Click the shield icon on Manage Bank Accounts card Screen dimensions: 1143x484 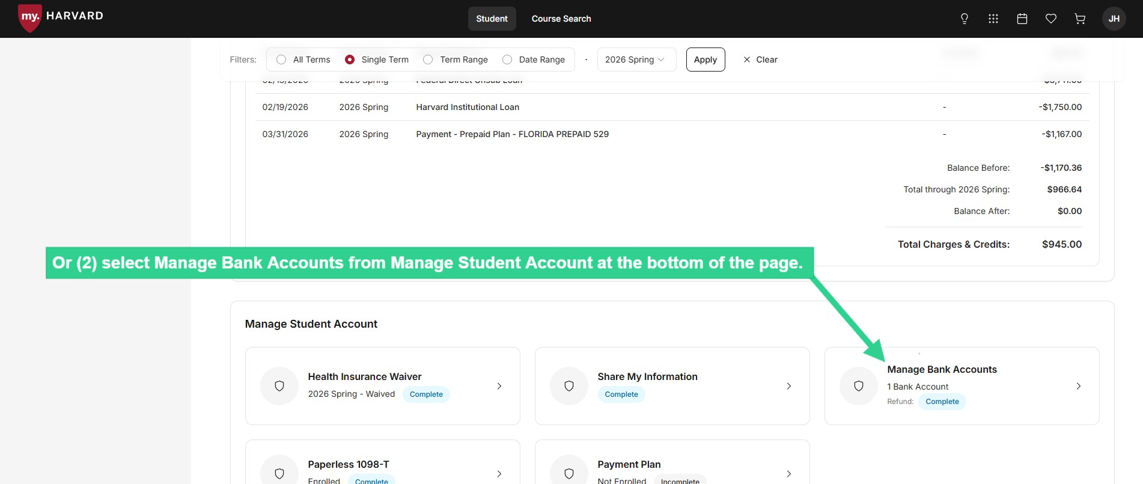859,386
